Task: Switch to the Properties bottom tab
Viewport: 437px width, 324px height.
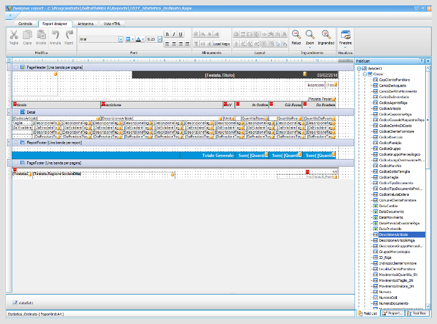Action: click(x=392, y=313)
